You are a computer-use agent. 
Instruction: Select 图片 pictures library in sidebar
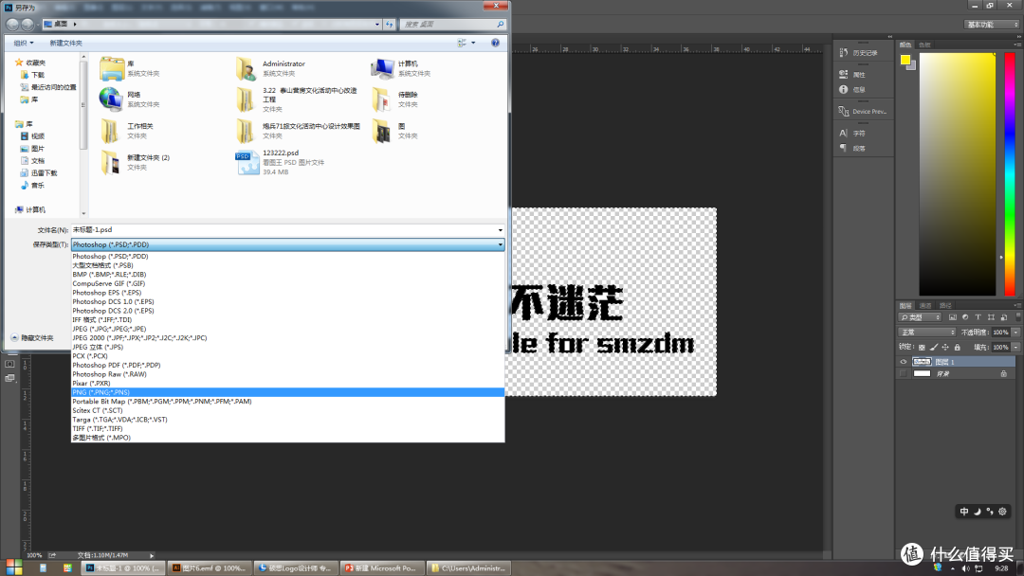coord(32,149)
